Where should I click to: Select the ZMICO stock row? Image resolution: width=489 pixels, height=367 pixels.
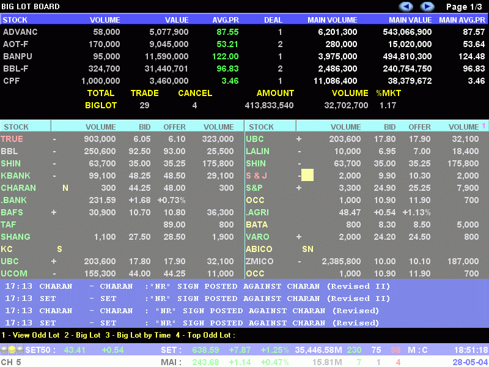point(367,261)
